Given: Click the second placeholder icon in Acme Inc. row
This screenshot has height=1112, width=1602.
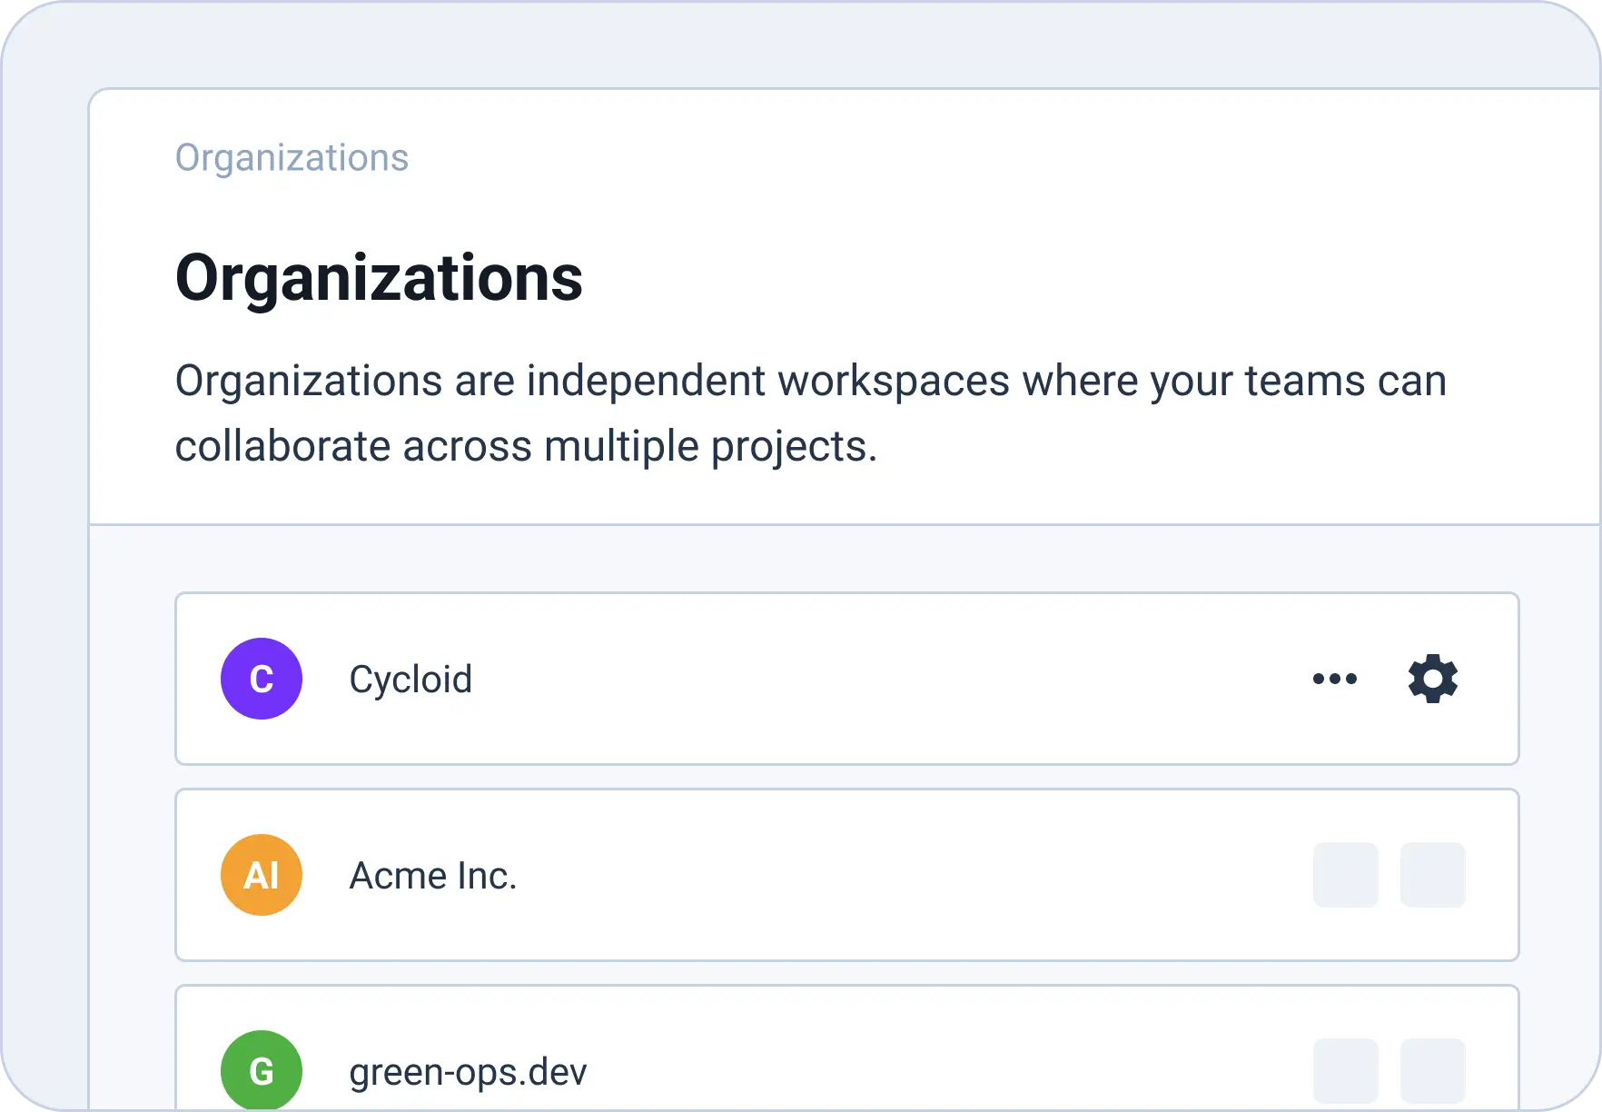Looking at the screenshot, I should click(x=1432, y=875).
